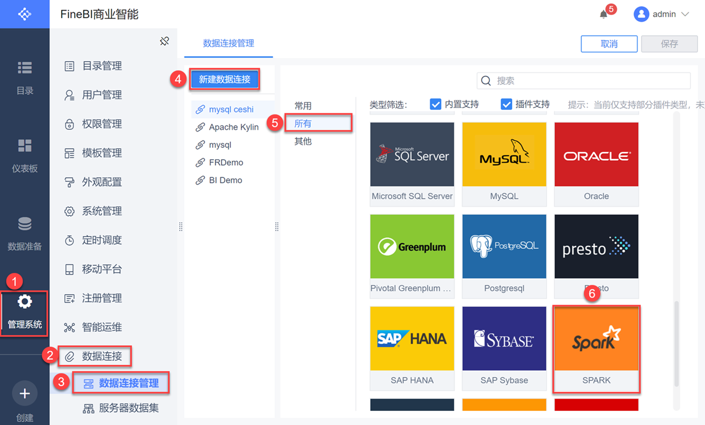Select the 其他 category
Screen dimensions: 705x425
(303, 141)
